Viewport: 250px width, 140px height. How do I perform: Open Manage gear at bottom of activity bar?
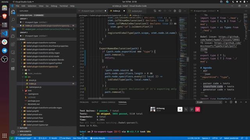coord(13,132)
